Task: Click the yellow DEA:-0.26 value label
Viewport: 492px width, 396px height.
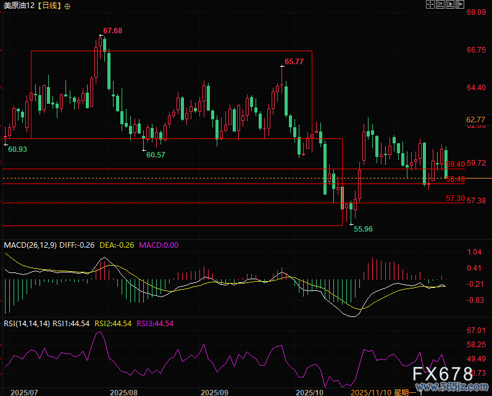Action: click(x=117, y=245)
